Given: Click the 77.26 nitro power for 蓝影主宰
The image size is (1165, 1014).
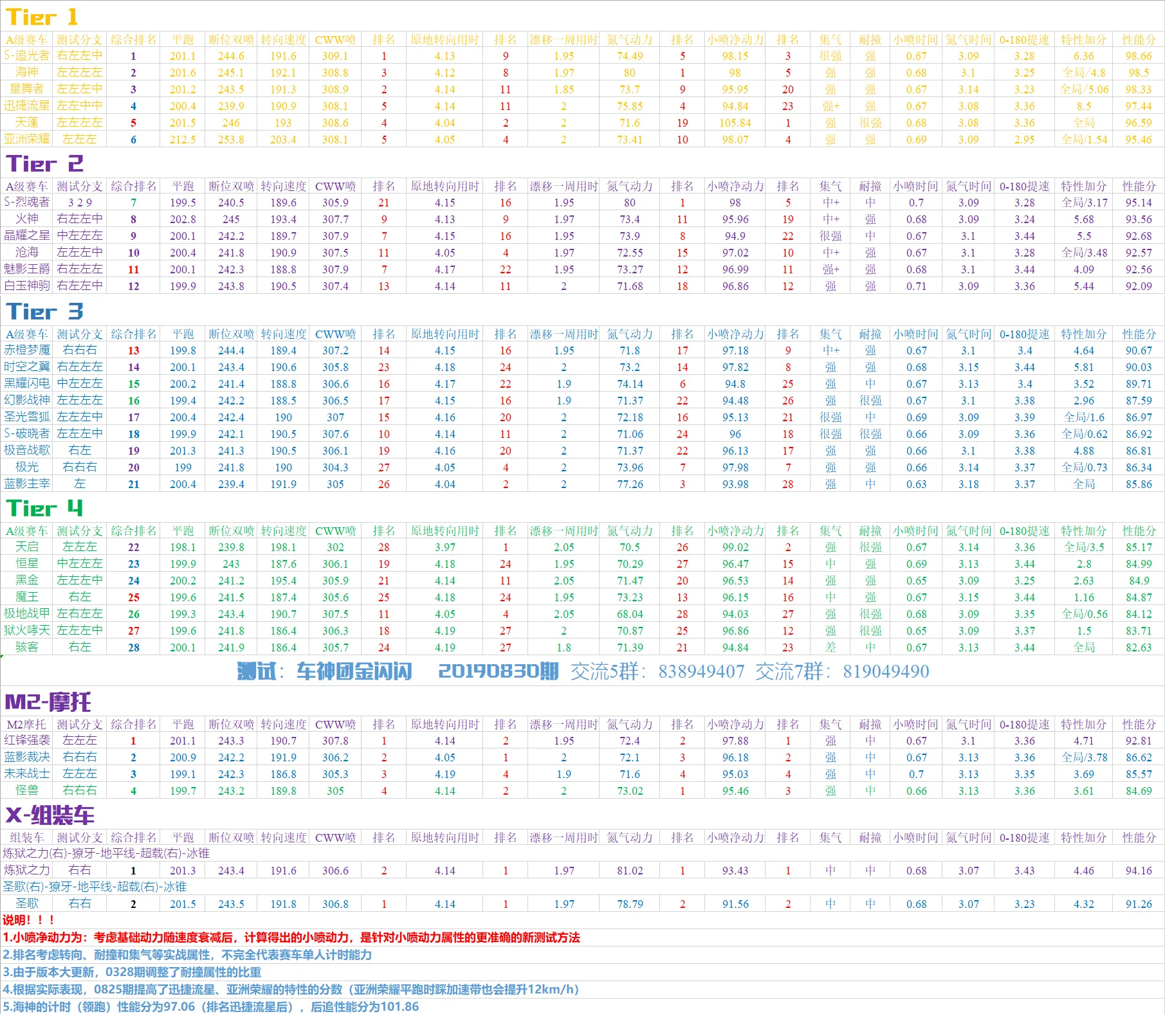Looking at the screenshot, I should (630, 484).
